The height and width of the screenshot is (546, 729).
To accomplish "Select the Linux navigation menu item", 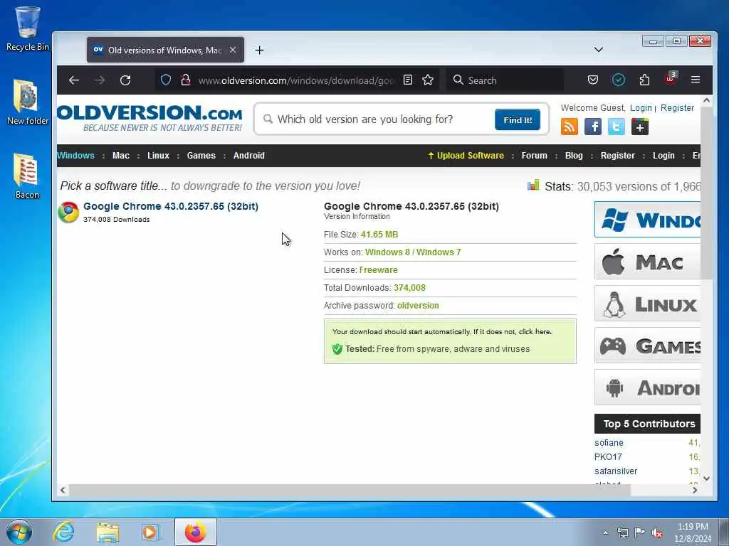I will click(x=159, y=156).
